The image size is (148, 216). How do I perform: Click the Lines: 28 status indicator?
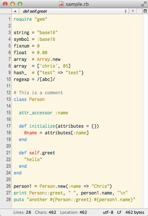(22, 212)
